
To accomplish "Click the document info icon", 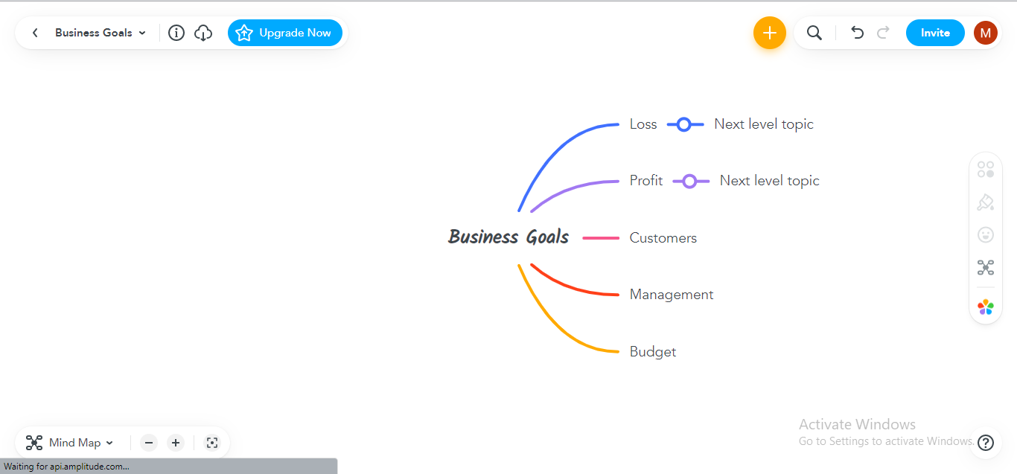I will click(x=176, y=33).
